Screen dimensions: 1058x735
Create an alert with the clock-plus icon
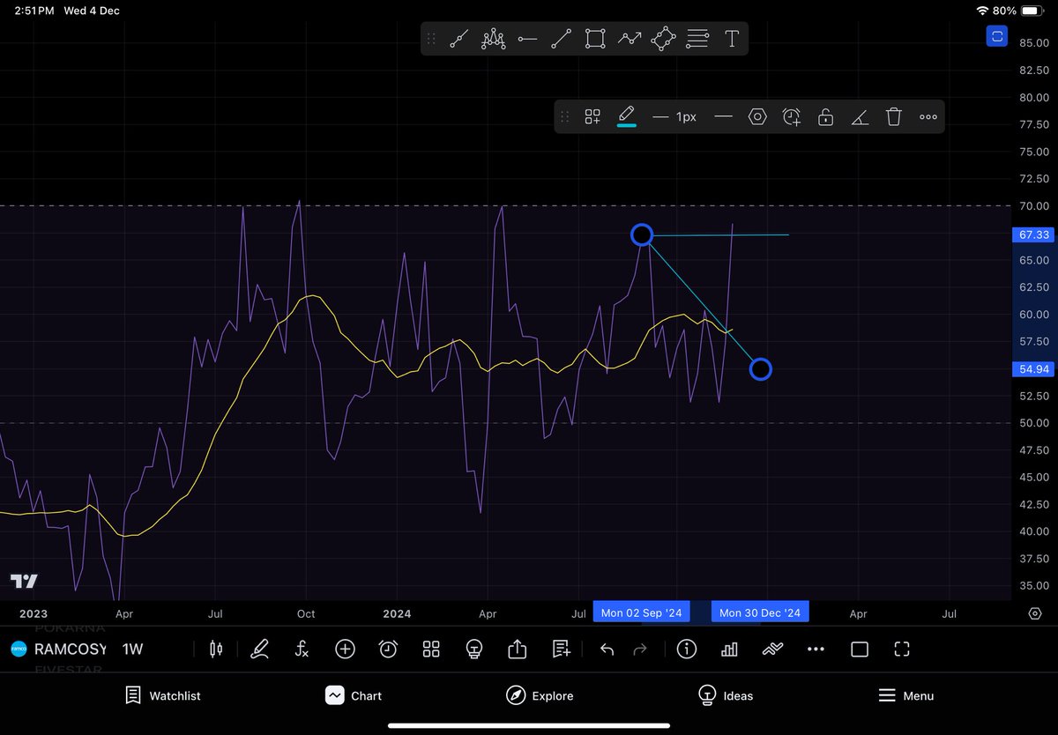click(791, 116)
